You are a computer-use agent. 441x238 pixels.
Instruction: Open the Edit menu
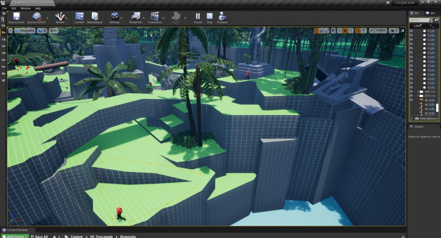(14, 8)
